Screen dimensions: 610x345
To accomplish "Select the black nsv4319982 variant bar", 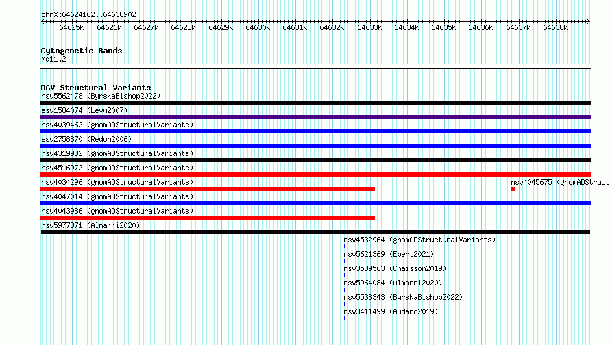I will coord(315,160).
